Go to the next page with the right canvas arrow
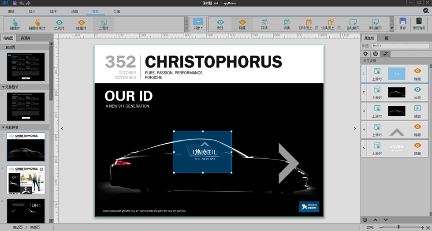 [354, 128]
